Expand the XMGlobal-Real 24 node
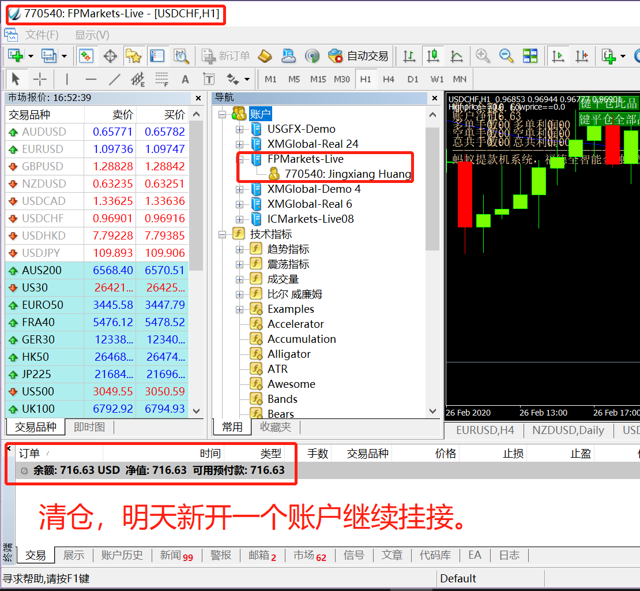The height and width of the screenshot is (591, 640). coord(240,145)
